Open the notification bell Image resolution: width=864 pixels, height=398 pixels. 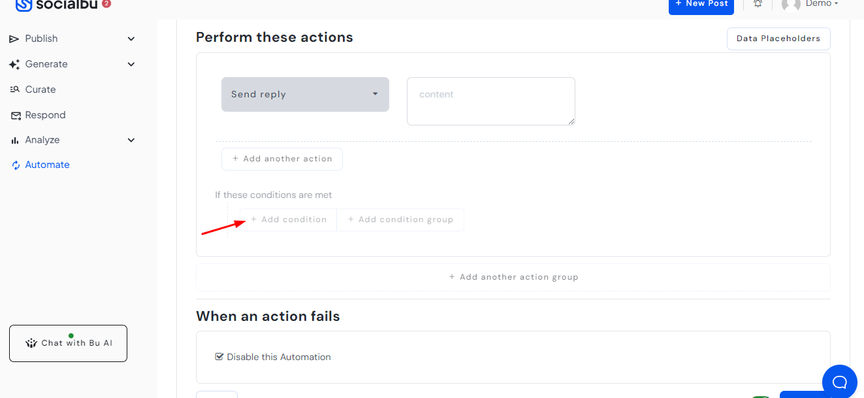[x=758, y=4]
